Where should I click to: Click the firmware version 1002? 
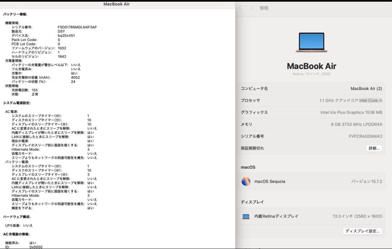pyautogui.click(x=62, y=48)
